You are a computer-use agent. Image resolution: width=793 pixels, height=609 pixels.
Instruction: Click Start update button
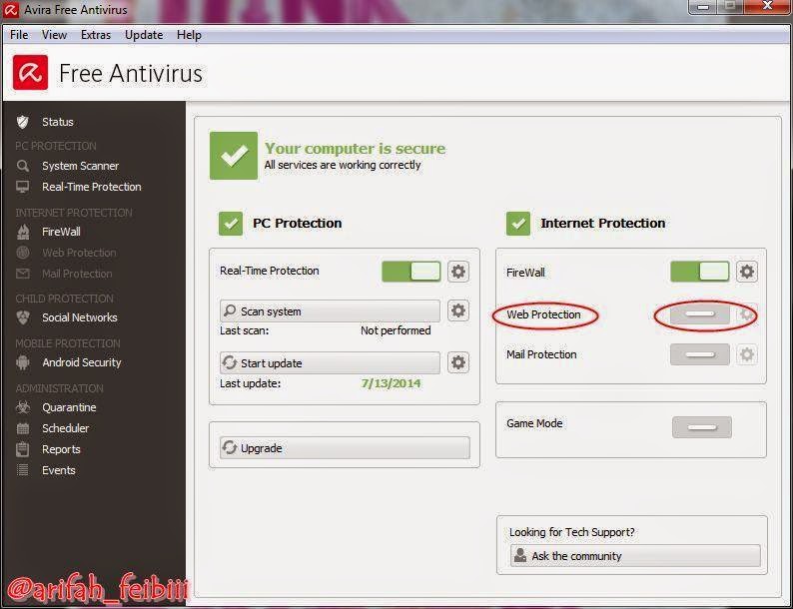(x=330, y=362)
